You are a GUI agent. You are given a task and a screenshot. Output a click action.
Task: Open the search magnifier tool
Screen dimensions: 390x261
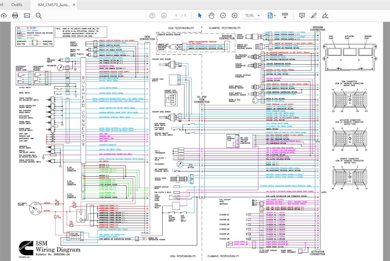click(x=39, y=15)
